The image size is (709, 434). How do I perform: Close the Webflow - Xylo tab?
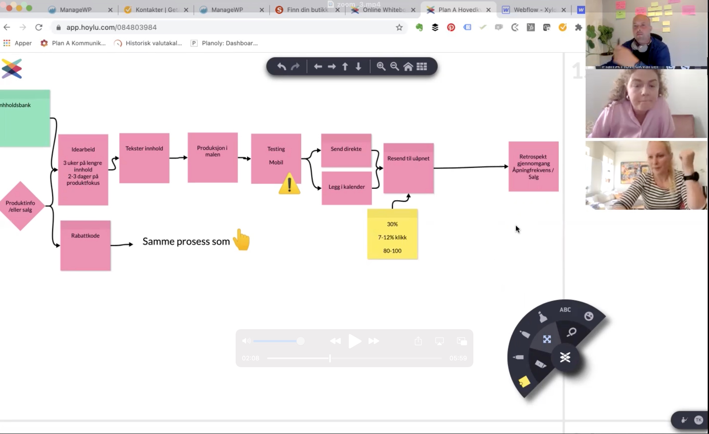pyautogui.click(x=564, y=10)
